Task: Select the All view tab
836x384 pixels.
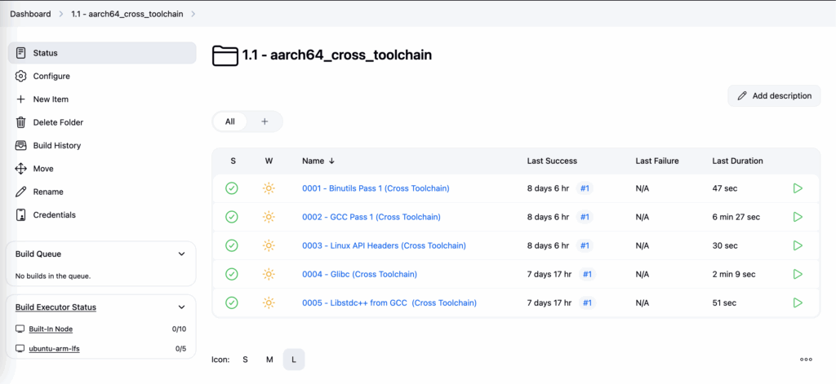Action: tap(229, 121)
